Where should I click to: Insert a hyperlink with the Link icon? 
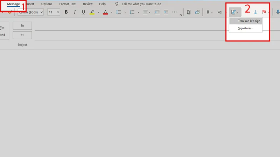pyautogui.click(x=220, y=12)
